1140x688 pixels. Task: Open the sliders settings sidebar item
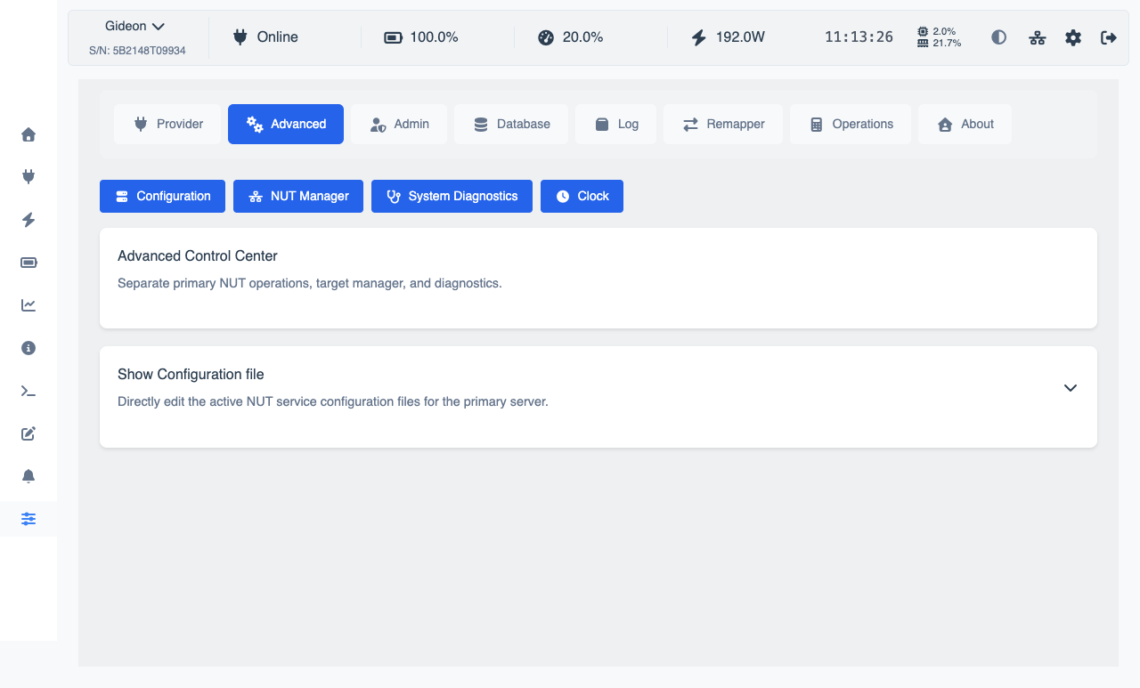pyautogui.click(x=28, y=519)
